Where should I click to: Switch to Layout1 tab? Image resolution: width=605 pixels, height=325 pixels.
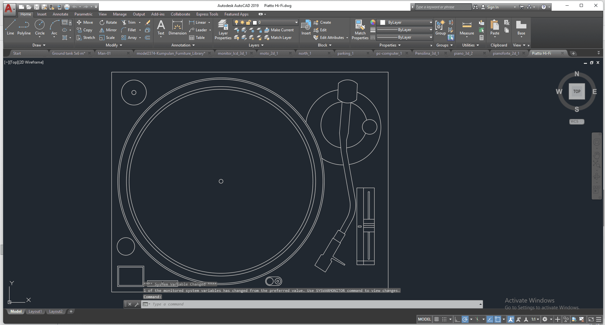pos(35,311)
